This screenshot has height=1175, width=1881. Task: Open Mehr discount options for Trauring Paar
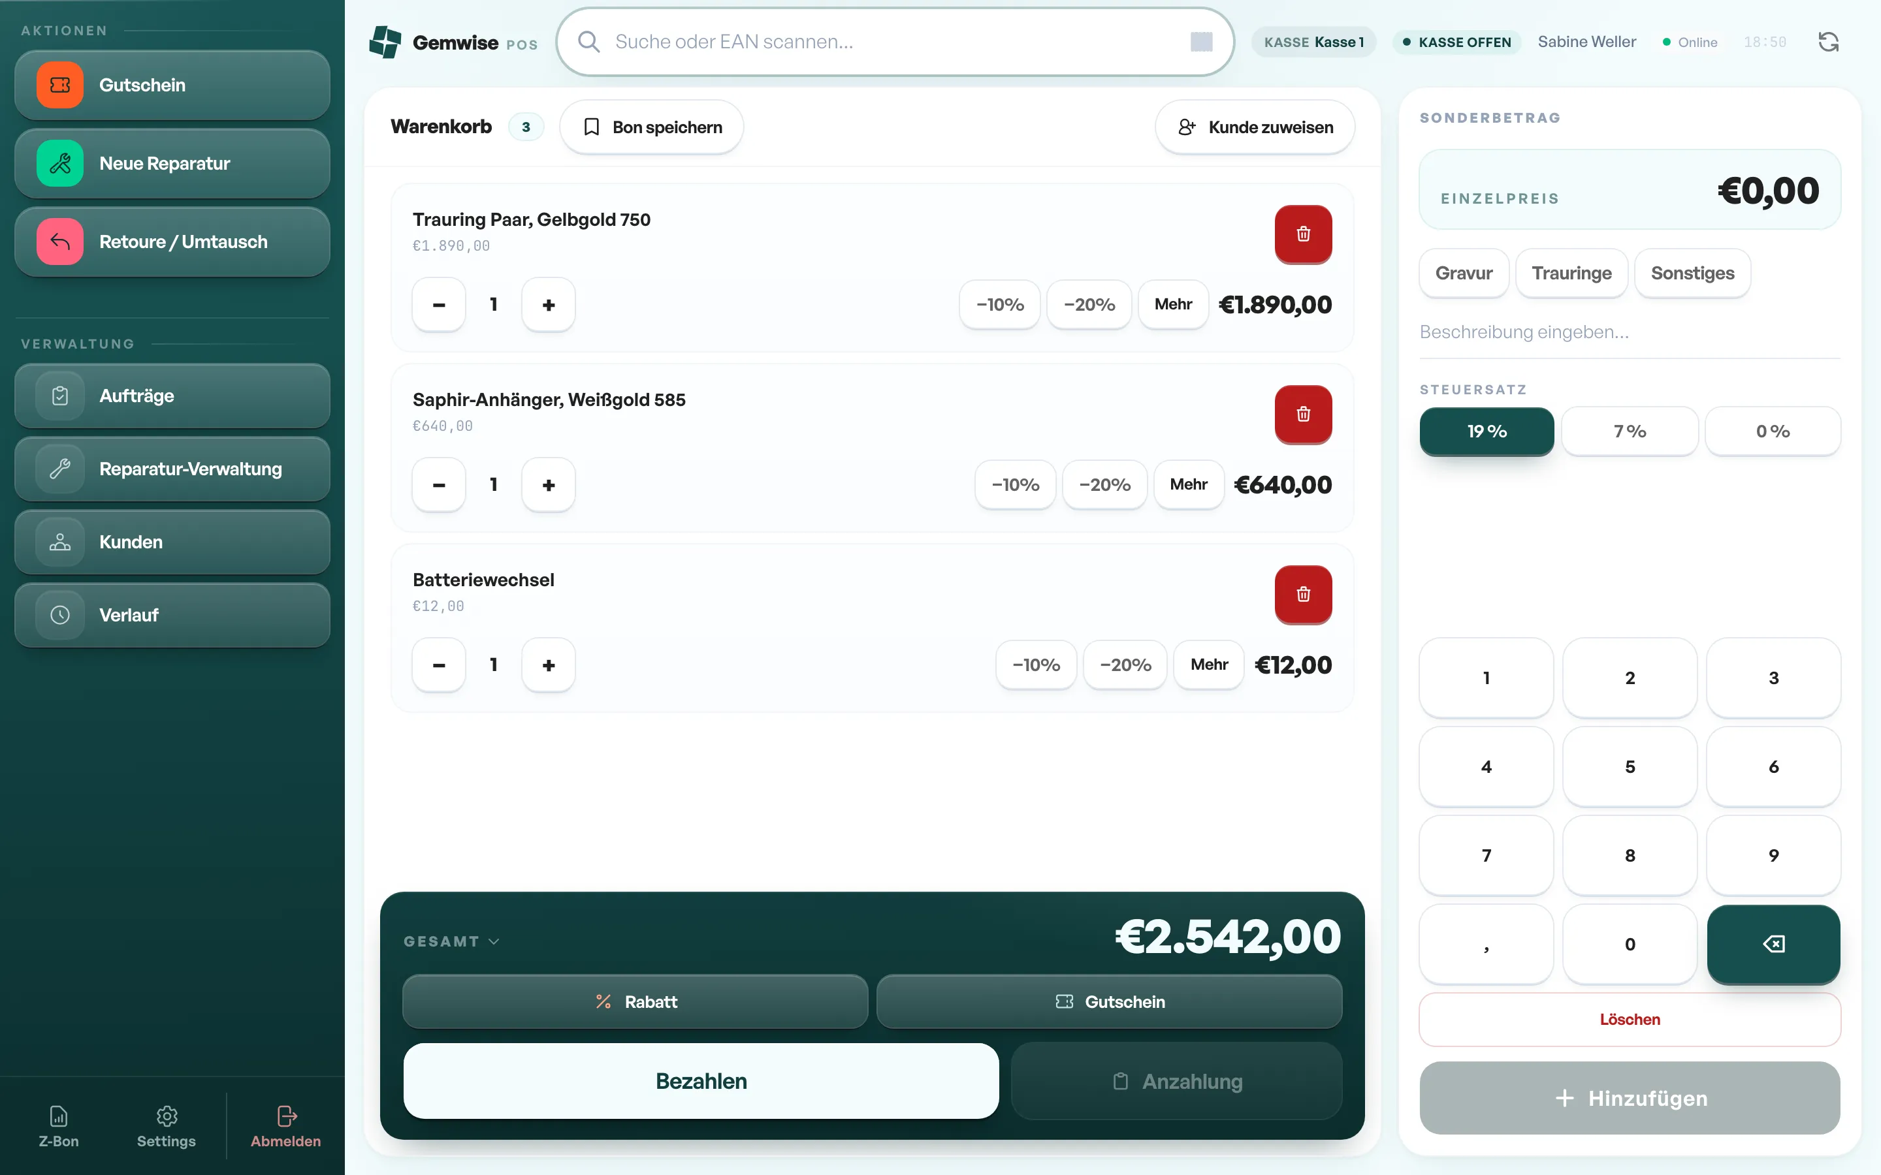(x=1173, y=305)
